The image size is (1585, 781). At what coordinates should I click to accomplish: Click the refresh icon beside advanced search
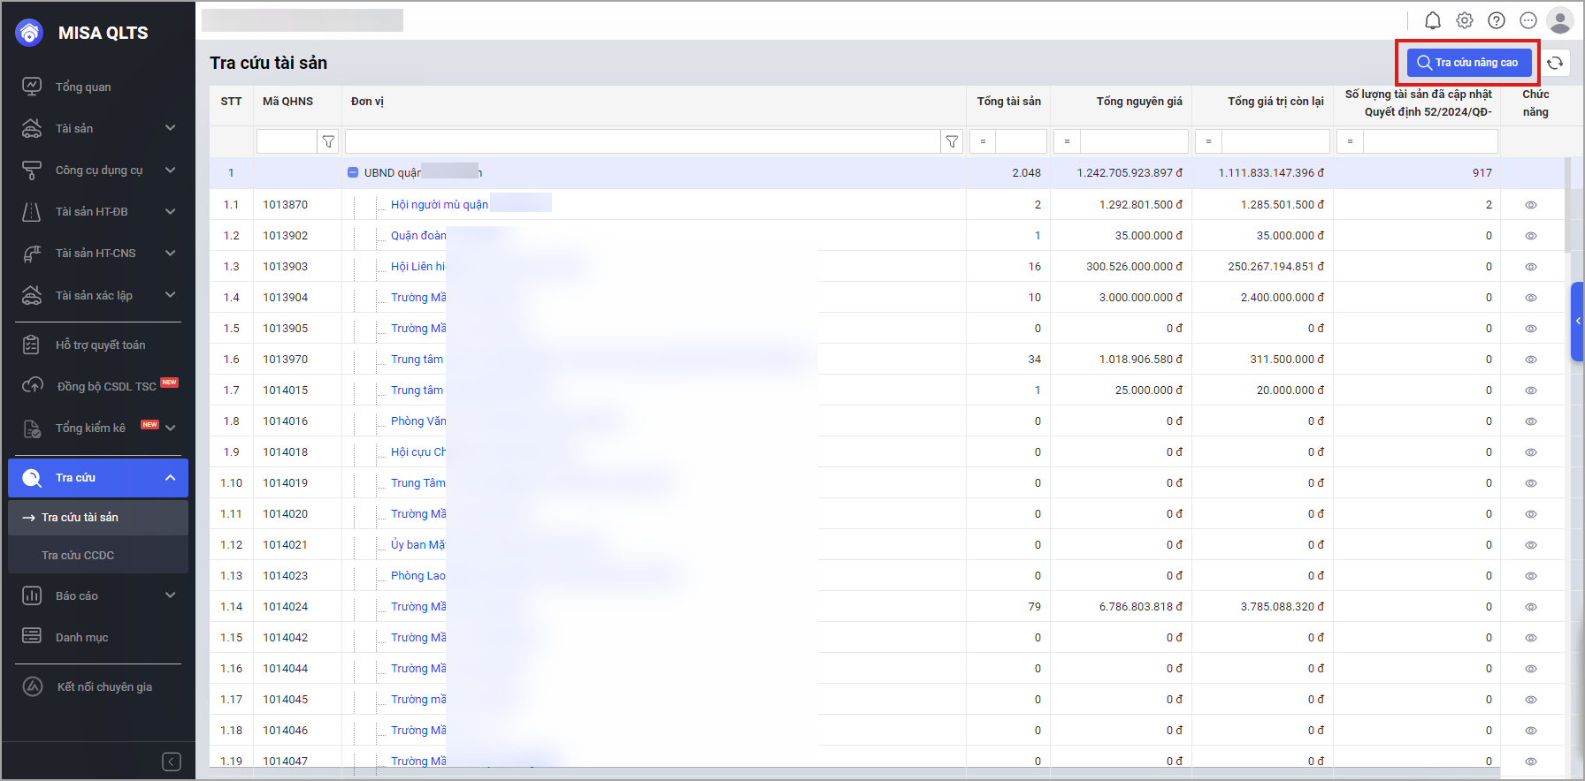click(1555, 63)
